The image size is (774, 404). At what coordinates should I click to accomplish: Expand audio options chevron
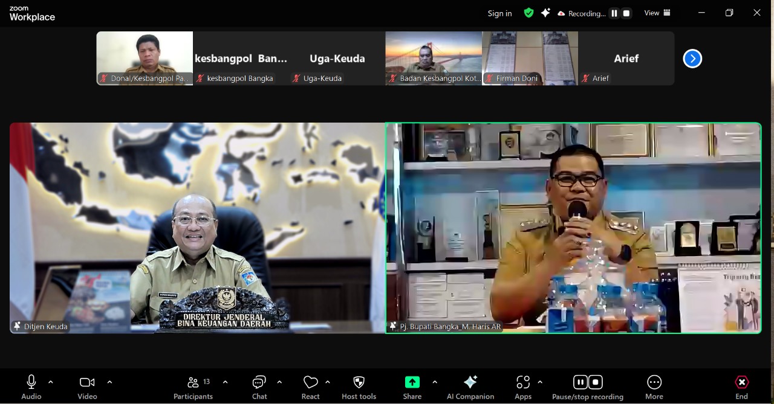tap(51, 382)
